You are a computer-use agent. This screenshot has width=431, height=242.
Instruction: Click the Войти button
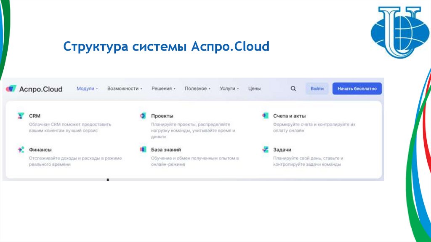(317, 89)
